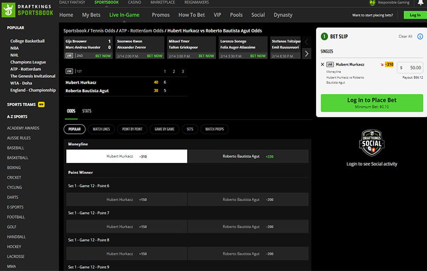This screenshot has width=427, height=271.
Task: Open the Tsitsipas vs Ruusuvuori match card
Action: click(x=285, y=48)
